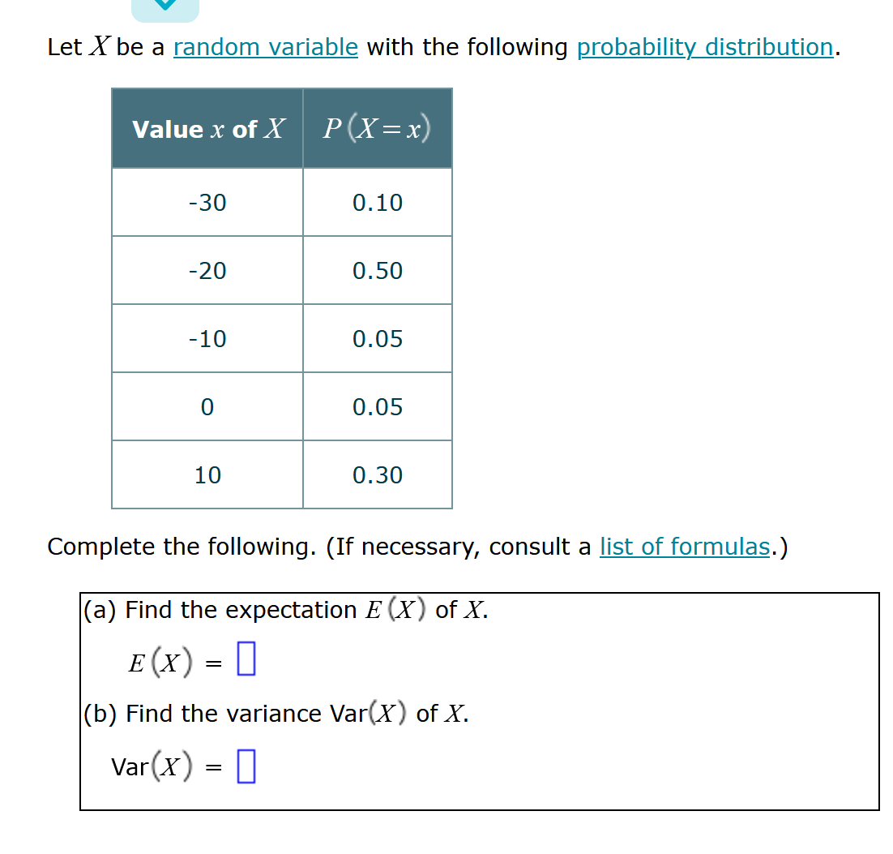This screenshot has height=854, width=893.
Task: Click the probability value 0.10
Action: tap(377, 203)
